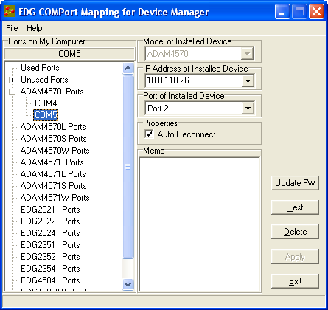Click the scroll up arrow in port list
The image size is (328, 310).
point(128,68)
